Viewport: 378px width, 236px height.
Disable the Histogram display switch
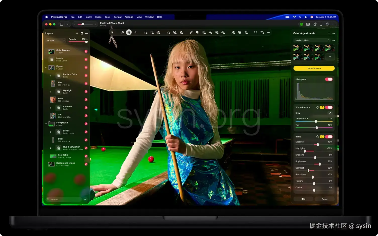click(x=329, y=79)
